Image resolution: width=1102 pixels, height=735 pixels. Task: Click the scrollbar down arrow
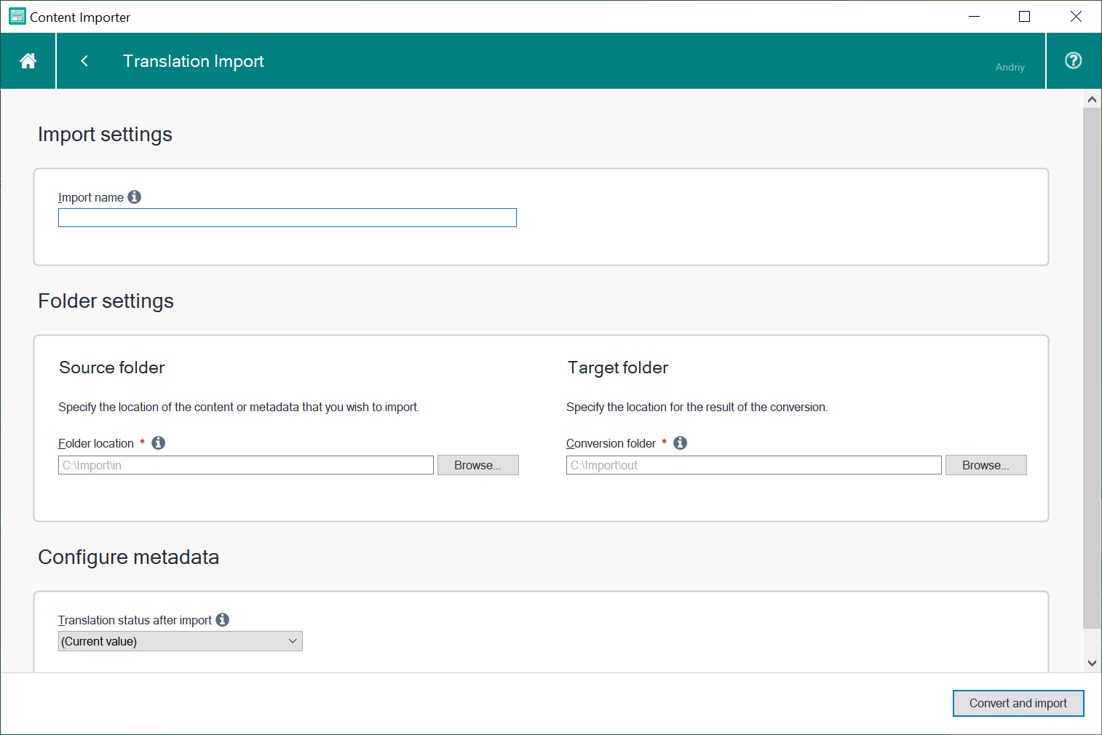coord(1092,663)
